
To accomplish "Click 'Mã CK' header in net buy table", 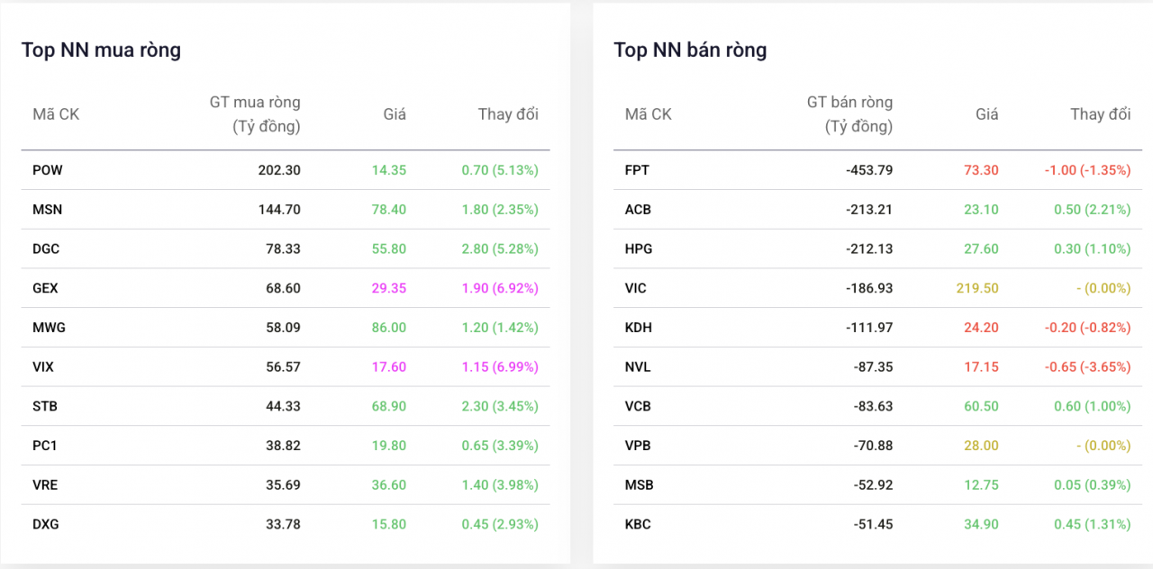I will click(56, 114).
